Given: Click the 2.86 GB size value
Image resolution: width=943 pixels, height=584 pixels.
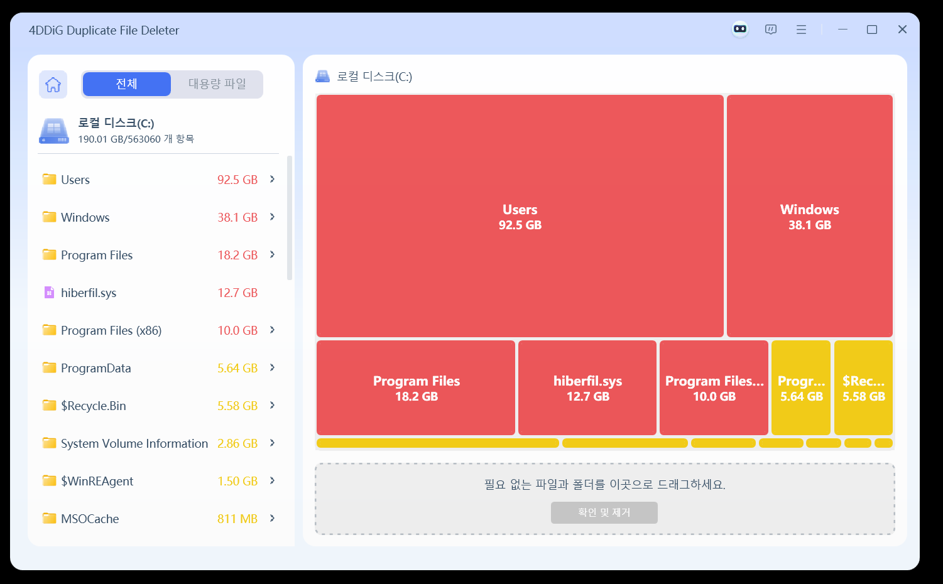Looking at the screenshot, I should (x=237, y=443).
